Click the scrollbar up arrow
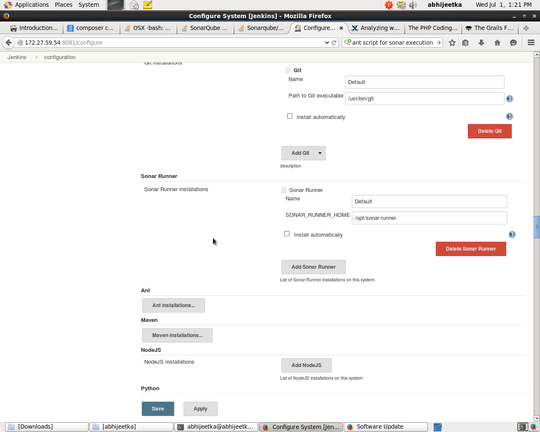The height and width of the screenshot is (432, 540). tap(537, 54)
